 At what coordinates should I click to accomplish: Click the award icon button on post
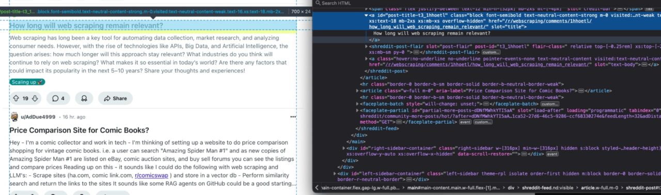click(x=84, y=98)
